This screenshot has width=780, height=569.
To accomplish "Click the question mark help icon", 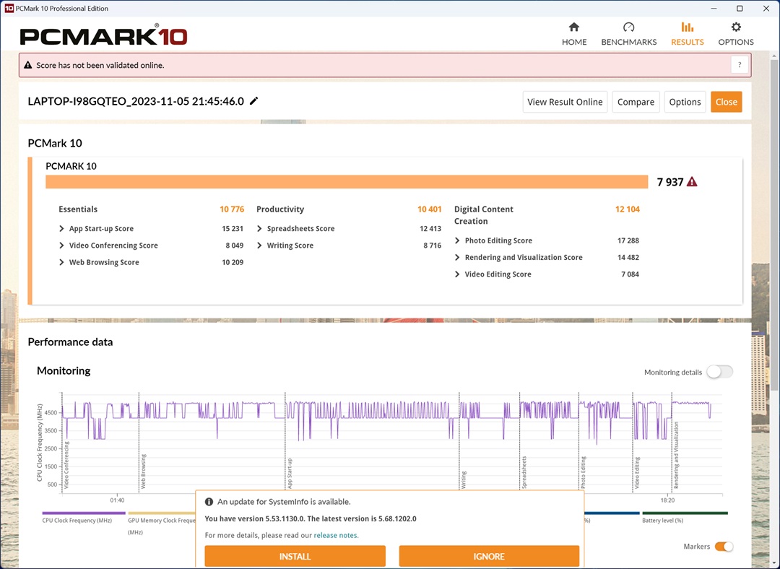I will pos(740,65).
